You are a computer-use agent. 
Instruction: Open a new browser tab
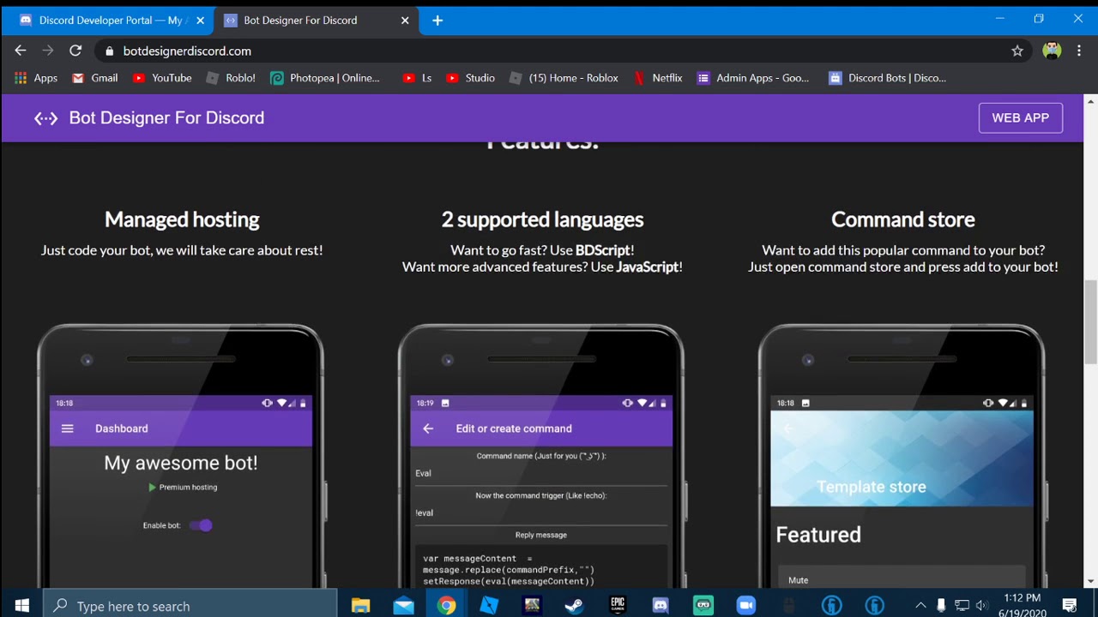[437, 21]
